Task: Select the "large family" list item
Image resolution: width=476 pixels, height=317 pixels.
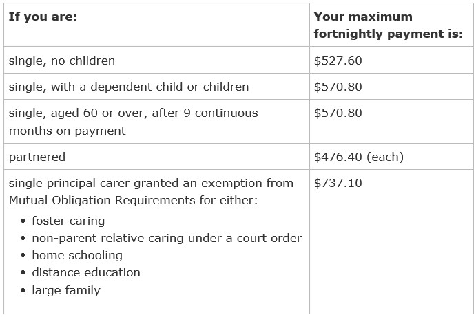Action: pyautogui.click(x=66, y=290)
